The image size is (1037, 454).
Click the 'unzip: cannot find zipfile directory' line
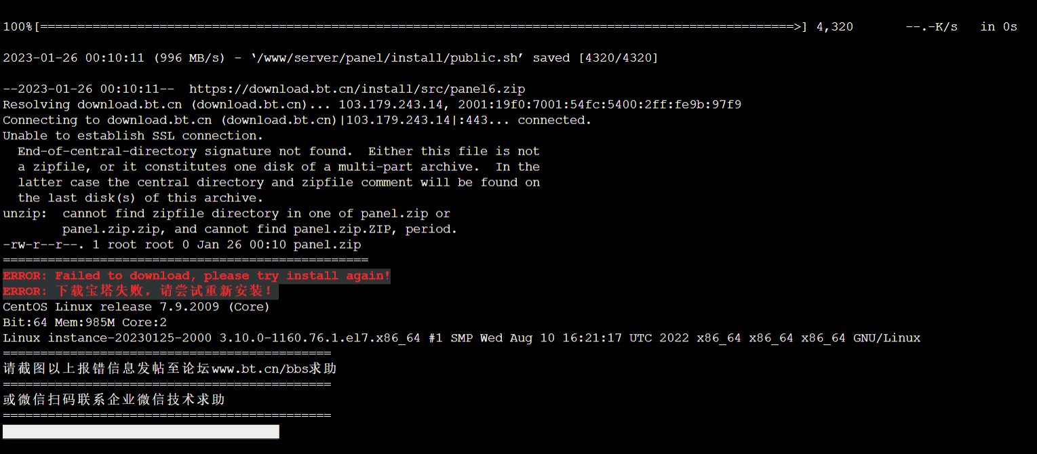point(227,213)
